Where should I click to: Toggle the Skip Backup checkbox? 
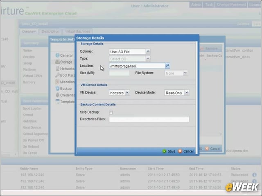[x=111, y=113]
